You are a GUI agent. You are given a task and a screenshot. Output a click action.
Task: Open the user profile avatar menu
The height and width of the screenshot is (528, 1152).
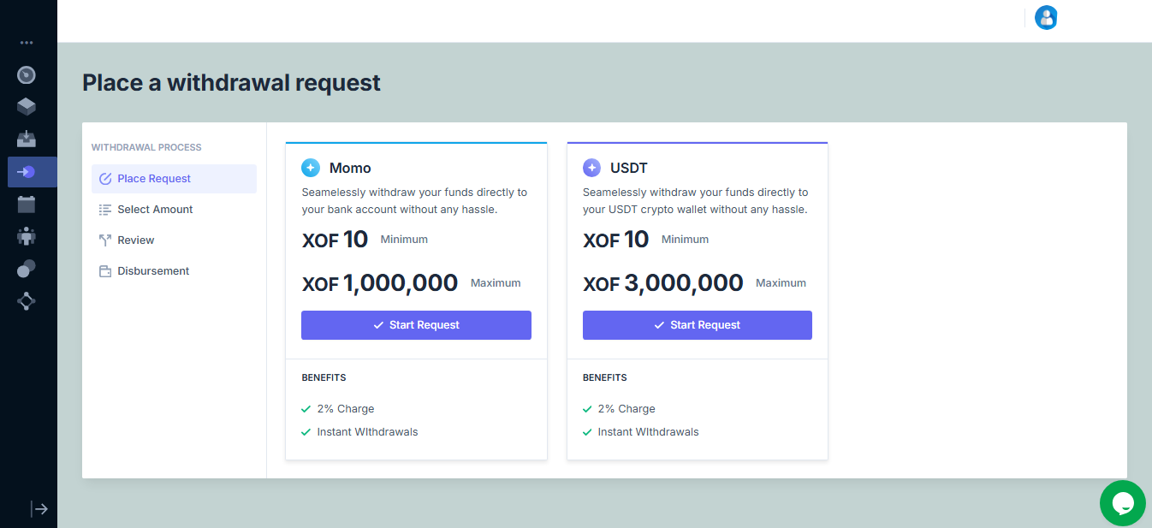pyautogui.click(x=1046, y=18)
